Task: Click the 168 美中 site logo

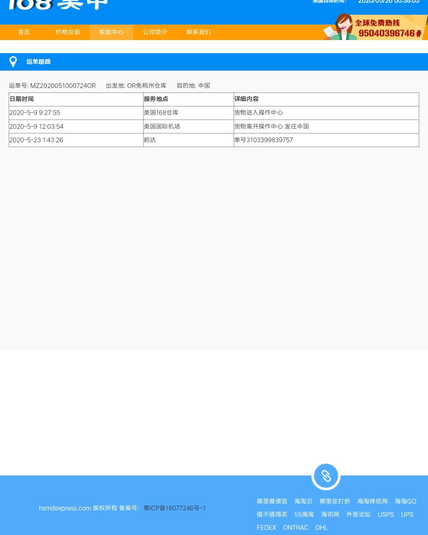Action: coord(58,5)
